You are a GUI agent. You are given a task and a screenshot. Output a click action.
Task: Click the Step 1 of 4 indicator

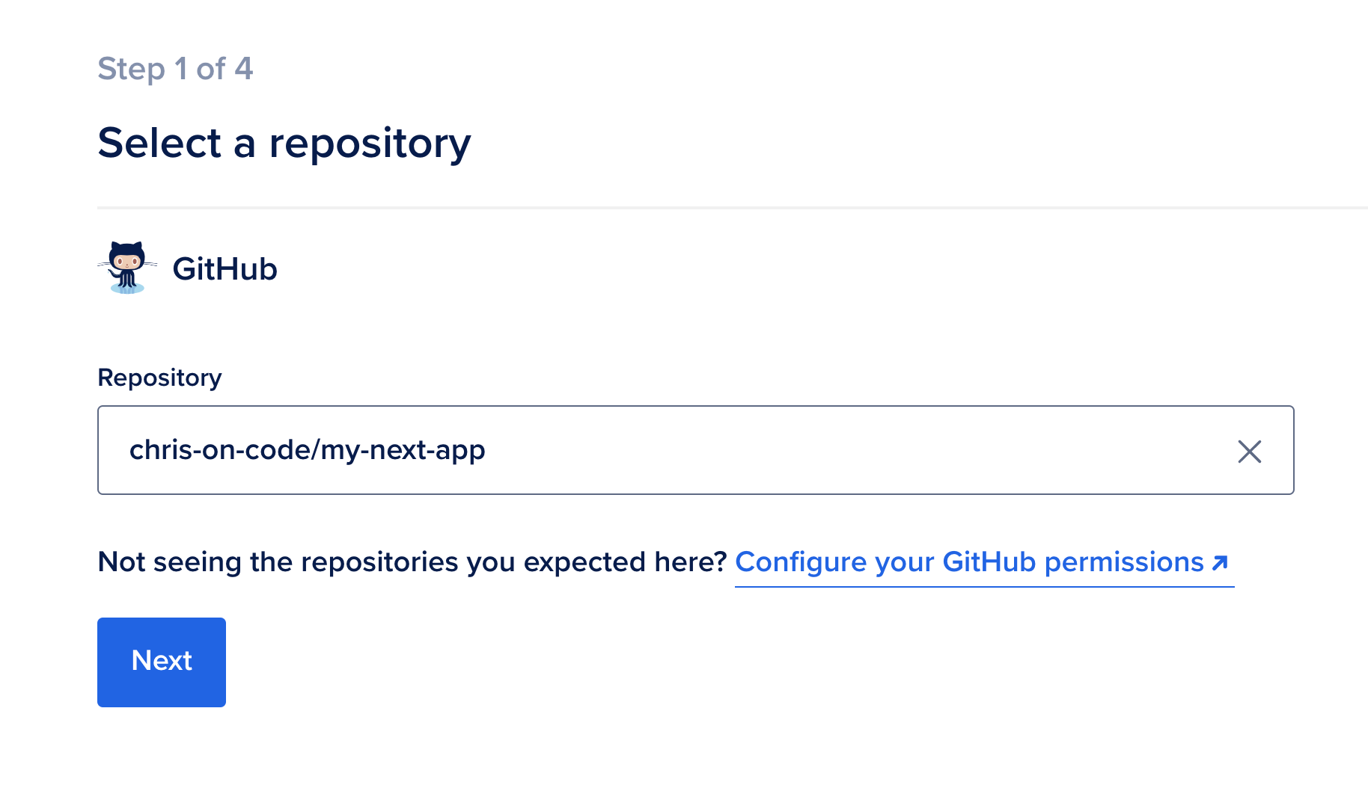tap(175, 69)
